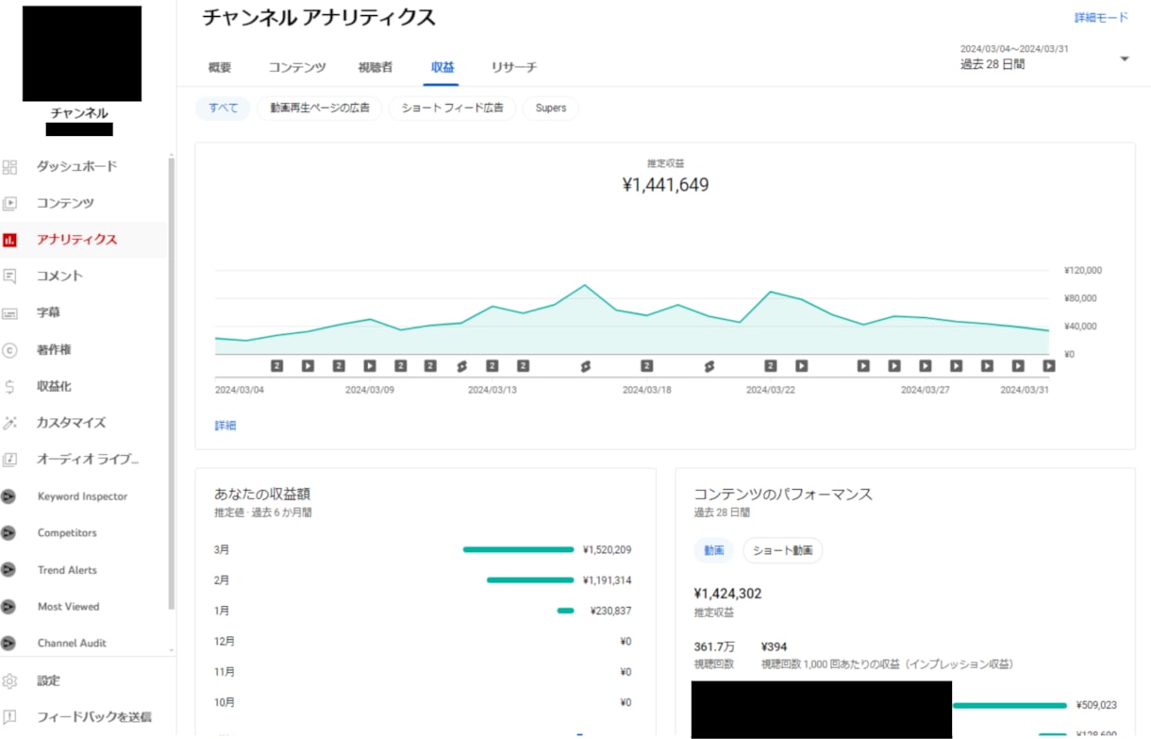Image resolution: width=1151 pixels, height=739 pixels.
Task: Click the video marker above 2024/03/09
Action: 370,366
